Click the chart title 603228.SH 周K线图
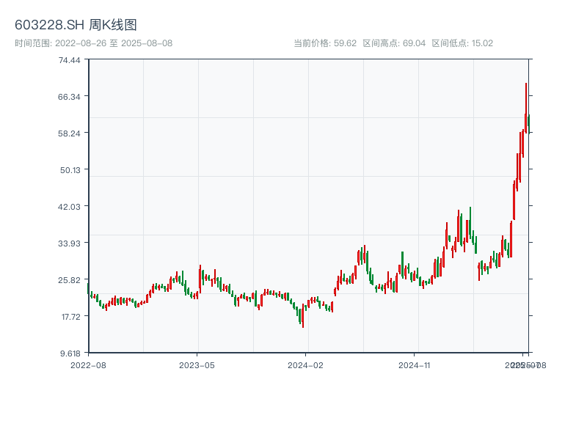This screenshot has width=587, height=440. pyautogui.click(x=76, y=25)
